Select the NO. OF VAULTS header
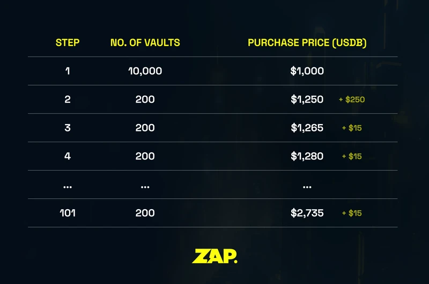429x284 pixels. pyautogui.click(x=145, y=43)
